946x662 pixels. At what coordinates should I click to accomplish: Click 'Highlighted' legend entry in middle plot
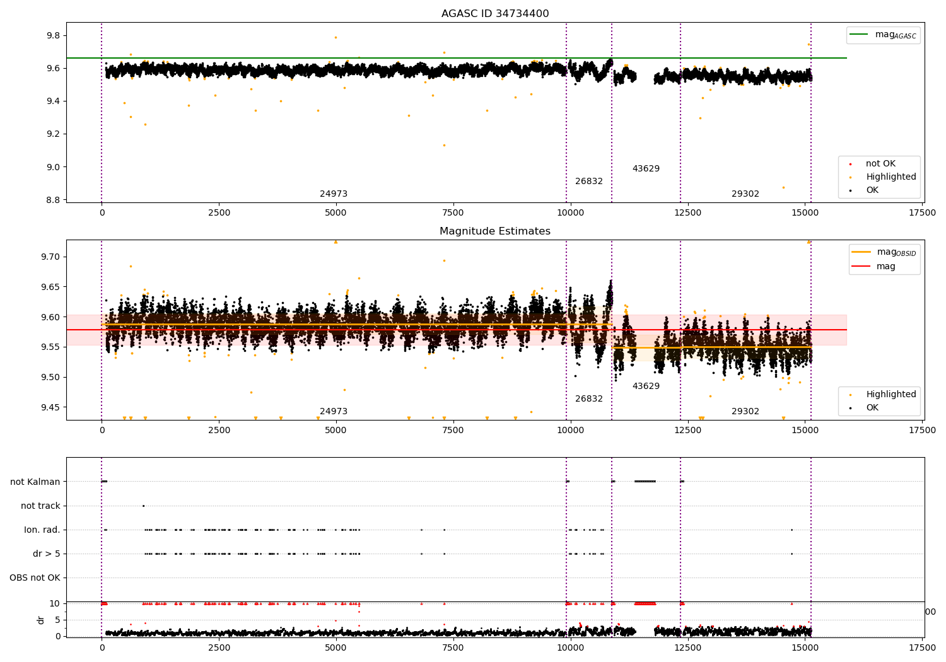click(x=891, y=395)
